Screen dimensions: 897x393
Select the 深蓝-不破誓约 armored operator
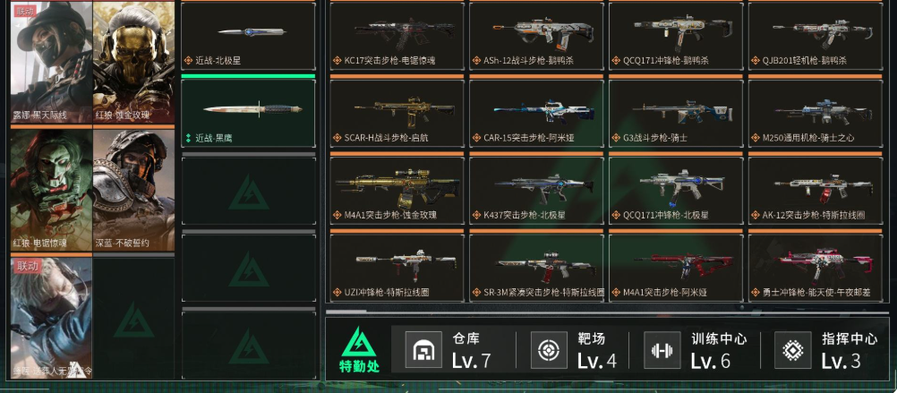[x=134, y=191]
